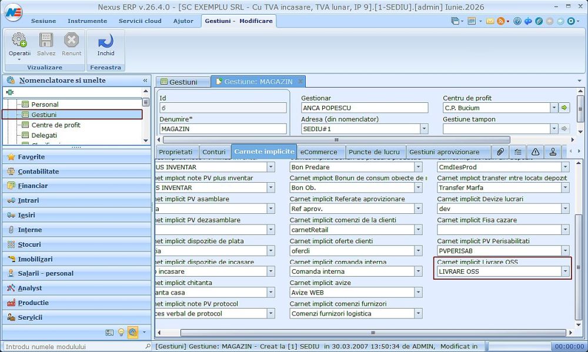Open the Carnet implicit comenzi furnizori dropdown

(418, 313)
